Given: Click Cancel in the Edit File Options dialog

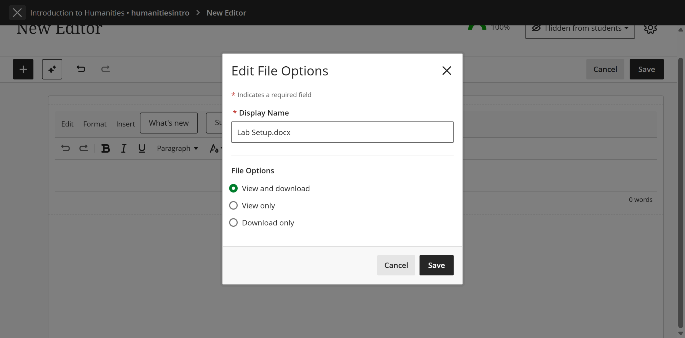Looking at the screenshot, I should [396, 265].
